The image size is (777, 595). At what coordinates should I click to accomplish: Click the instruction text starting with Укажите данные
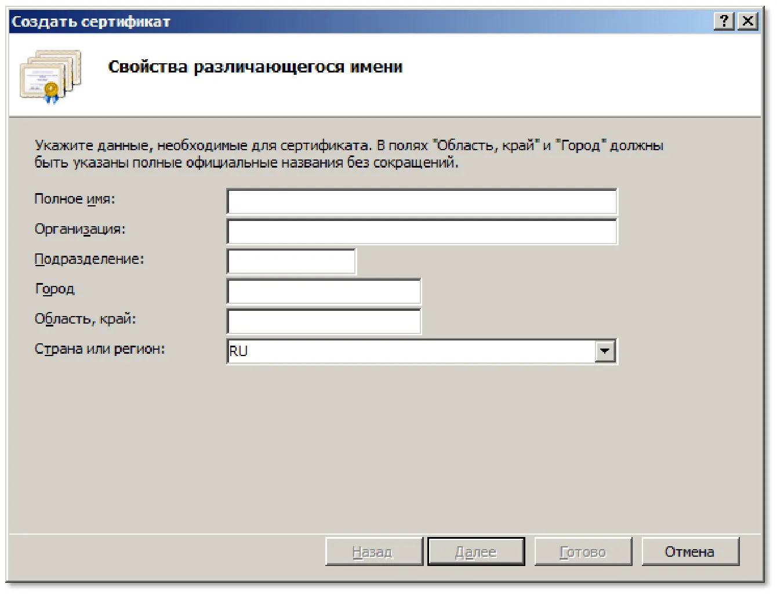click(x=348, y=154)
